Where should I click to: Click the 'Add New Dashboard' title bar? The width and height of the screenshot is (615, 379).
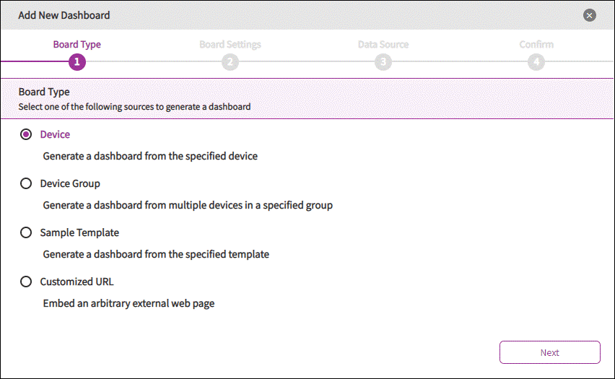pyautogui.click(x=289, y=15)
